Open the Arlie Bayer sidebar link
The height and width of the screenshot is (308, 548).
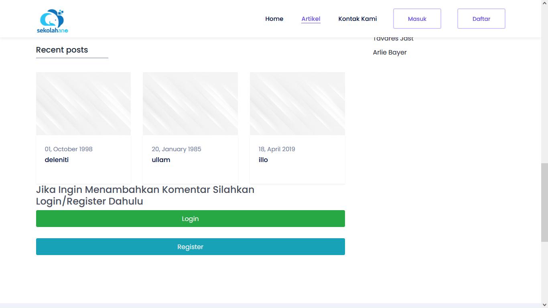click(390, 53)
